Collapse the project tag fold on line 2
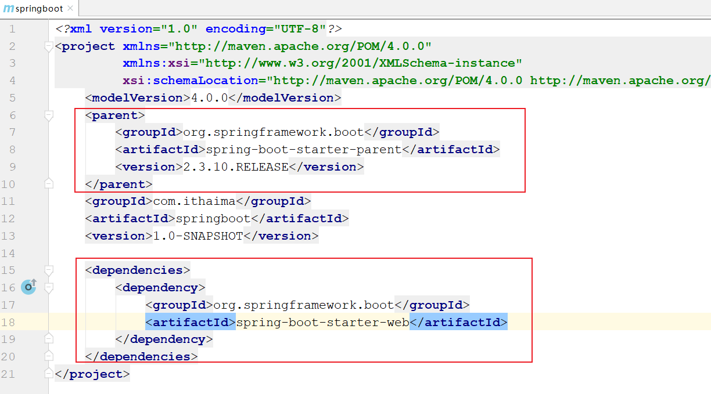This screenshot has width=711, height=394. 49,46
